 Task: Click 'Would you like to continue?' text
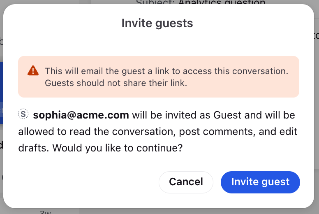pyautogui.click(x=118, y=148)
